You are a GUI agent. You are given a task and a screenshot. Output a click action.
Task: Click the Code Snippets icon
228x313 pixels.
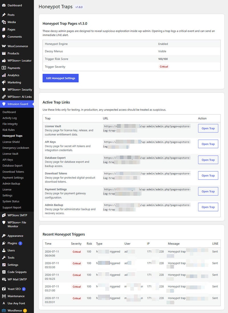point(4,272)
